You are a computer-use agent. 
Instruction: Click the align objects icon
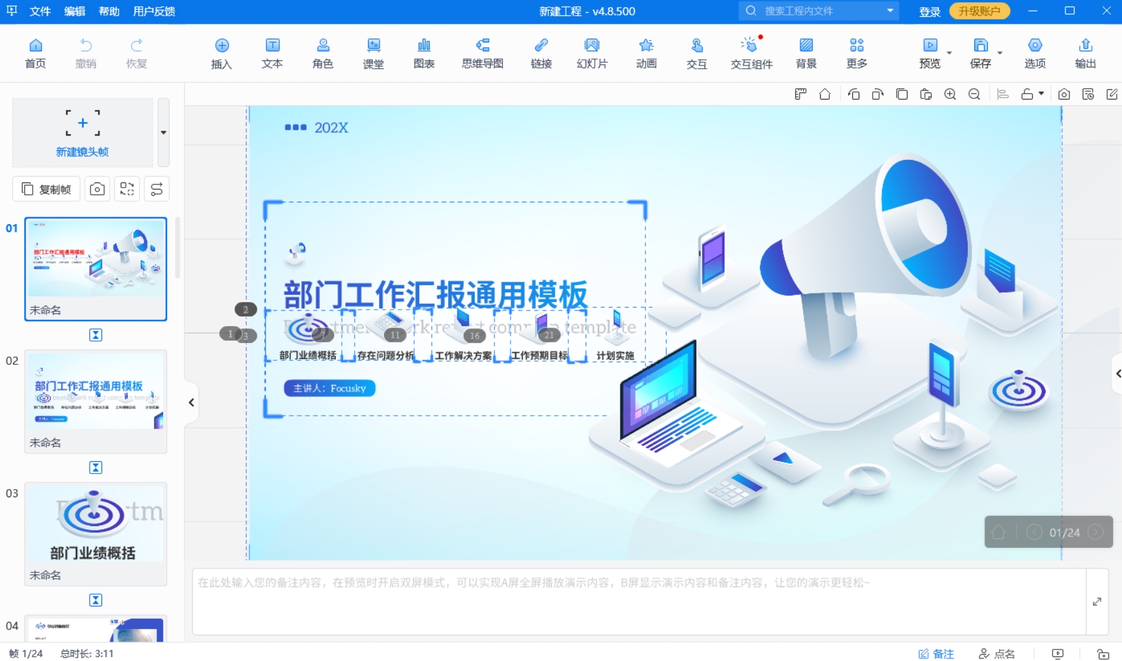click(x=1003, y=94)
